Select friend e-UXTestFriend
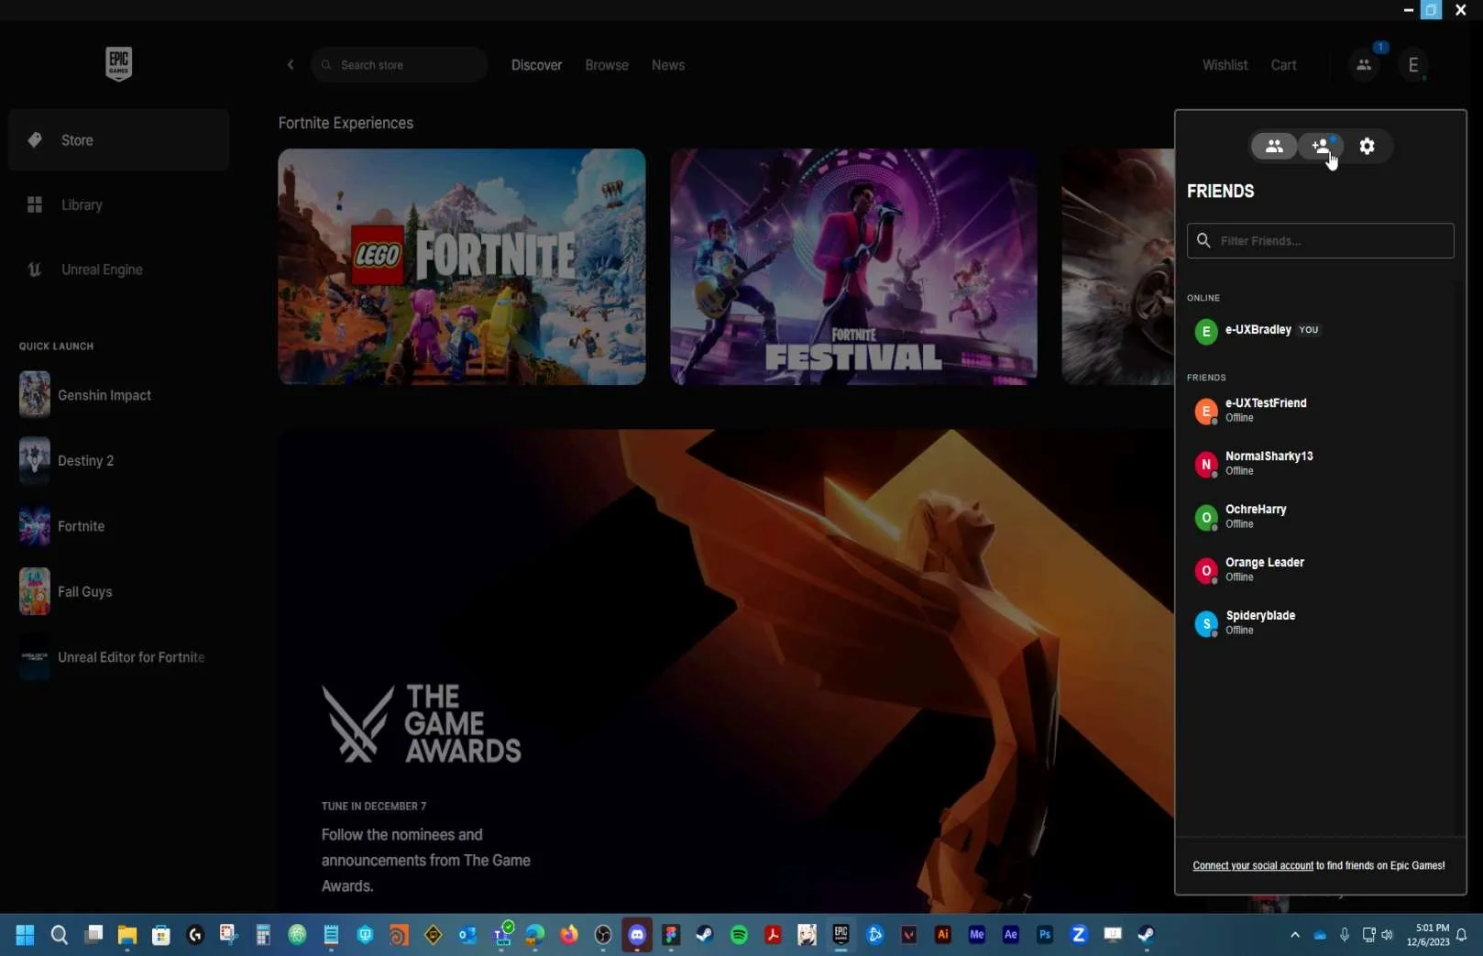This screenshot has height=956, width=1483. pyautogui.click(x=1320, y=411)
